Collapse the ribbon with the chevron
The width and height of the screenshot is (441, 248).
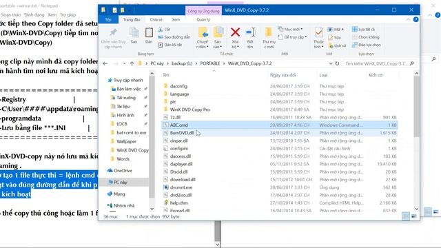408,19
